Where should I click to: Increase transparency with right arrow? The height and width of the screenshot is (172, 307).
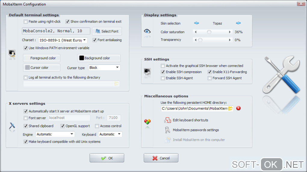230,40
